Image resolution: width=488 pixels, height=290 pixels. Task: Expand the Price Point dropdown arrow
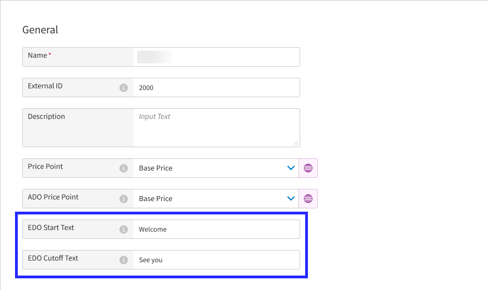(x=290, y=168)
